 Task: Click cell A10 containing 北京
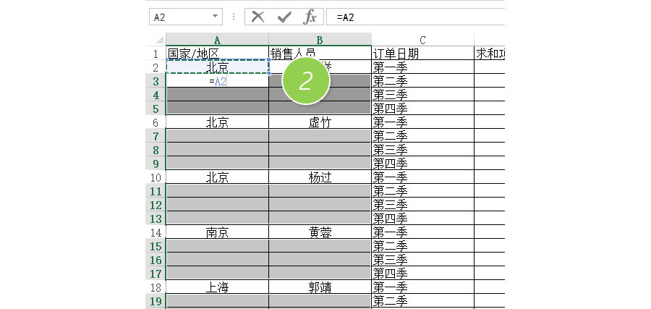tap(217, 177)
